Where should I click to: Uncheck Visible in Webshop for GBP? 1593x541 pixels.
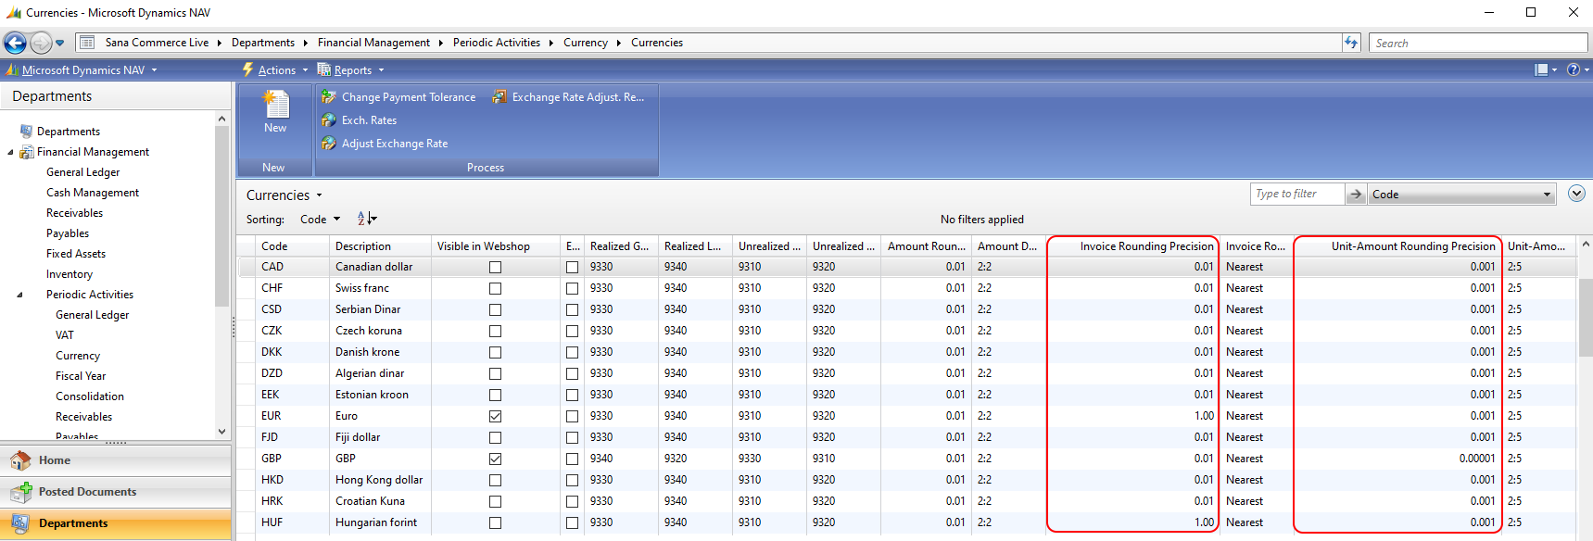click(495, 459)
